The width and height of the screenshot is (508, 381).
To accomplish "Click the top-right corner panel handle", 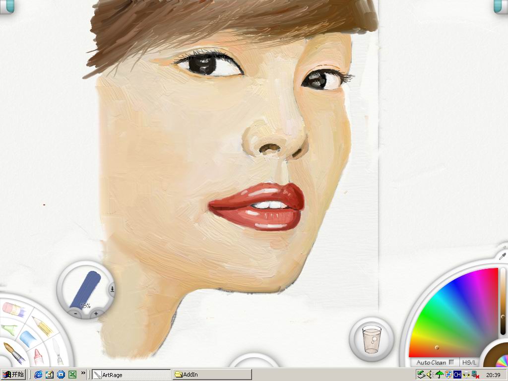I will tap(501, 6).
